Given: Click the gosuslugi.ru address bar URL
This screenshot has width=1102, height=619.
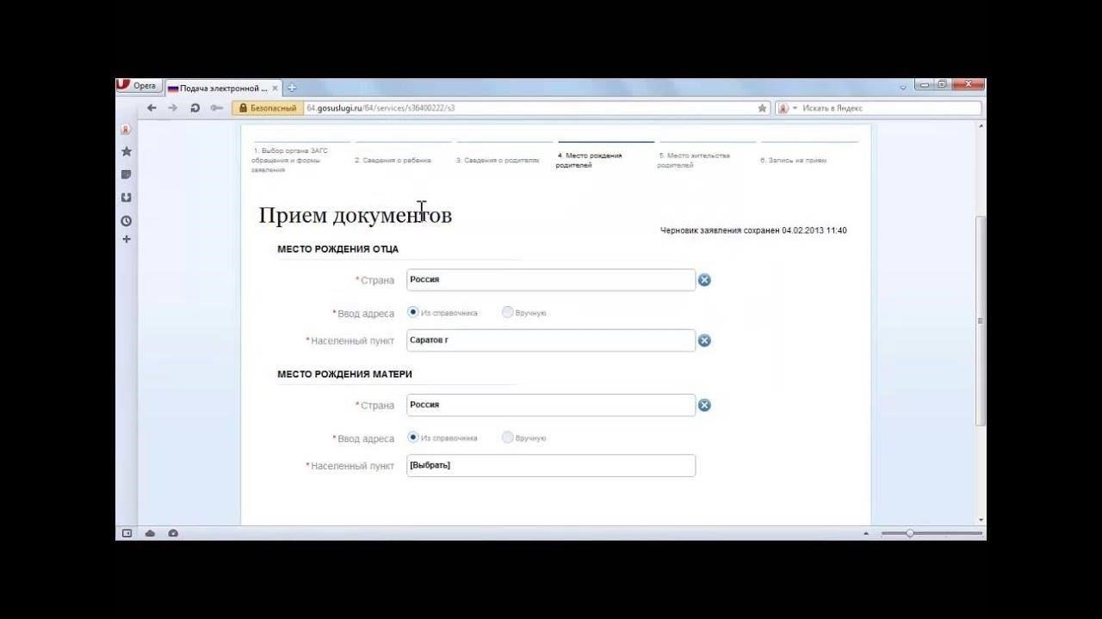Looking at the screenshot, I should pyautogui.click(x=381, y=108).
